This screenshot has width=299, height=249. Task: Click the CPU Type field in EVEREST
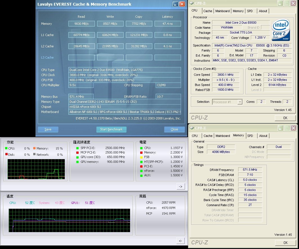point(125,70)
